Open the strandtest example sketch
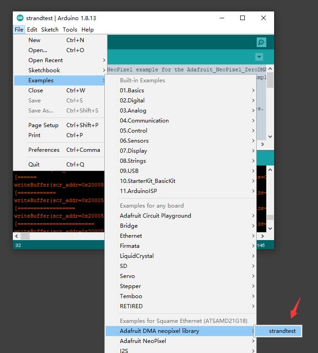Screen dimensions: 318x353 click(278, 331)
